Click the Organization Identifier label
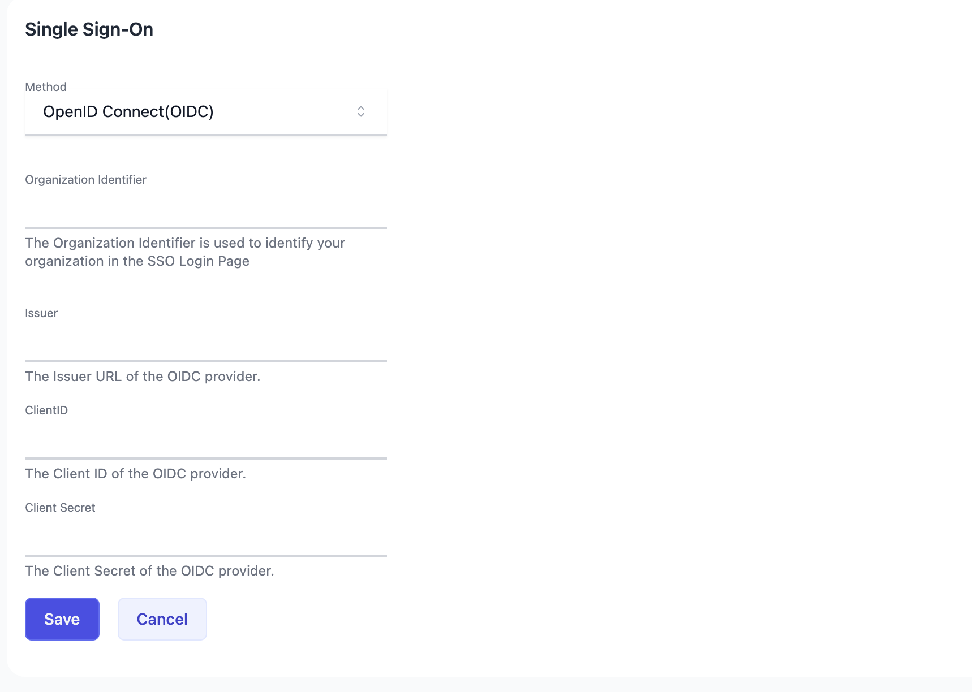 tap(85, 179)
